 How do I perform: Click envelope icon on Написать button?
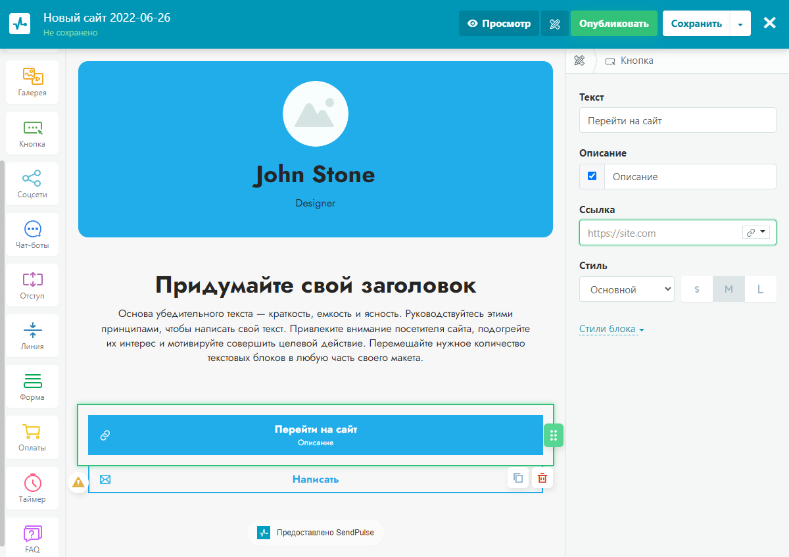point(105,479)
